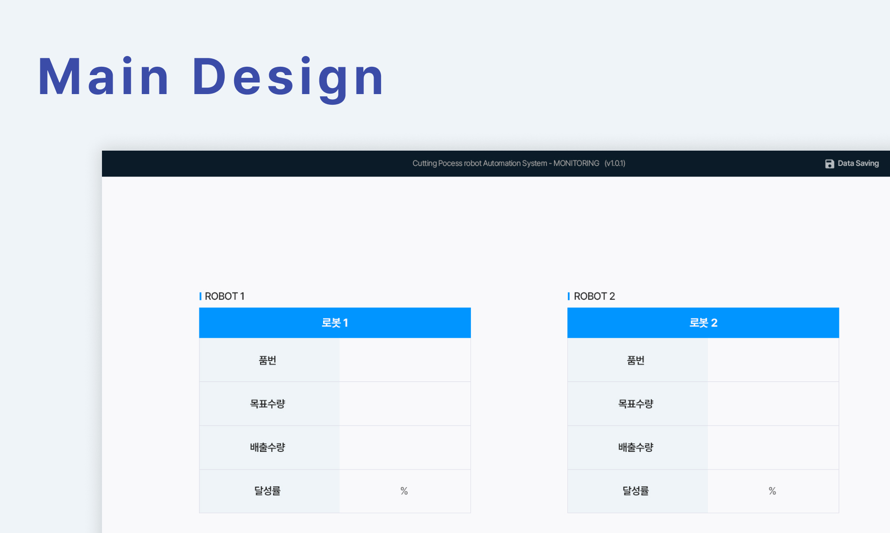Viewport: 890px width, 533px height.
Task: Click the 배출수량 value field for Robot 2
Action: [x=773, y=447]
